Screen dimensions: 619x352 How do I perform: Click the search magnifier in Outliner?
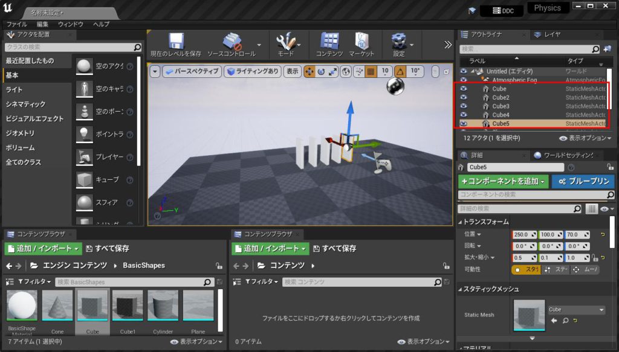(595, 49)
